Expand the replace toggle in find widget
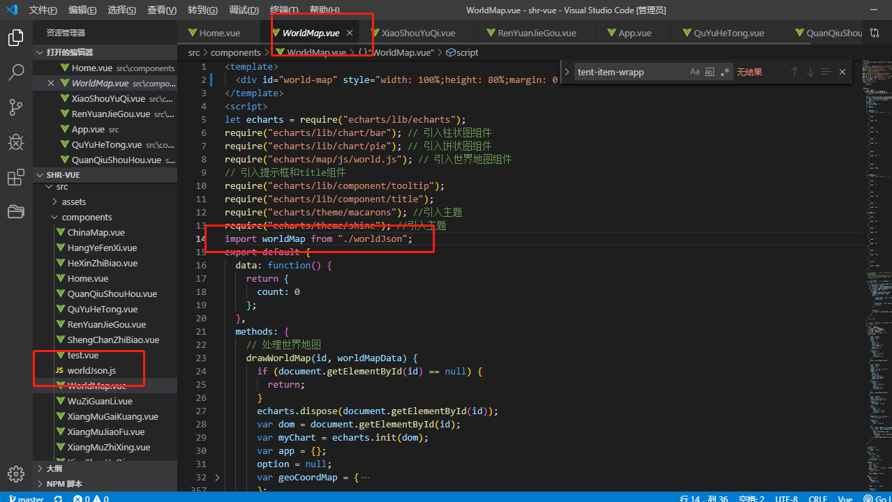This screenshot has height=502, width=892. [566, 72]
